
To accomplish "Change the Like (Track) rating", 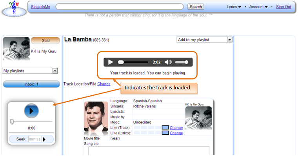I will pyautogui.click(x=176, y=128).
